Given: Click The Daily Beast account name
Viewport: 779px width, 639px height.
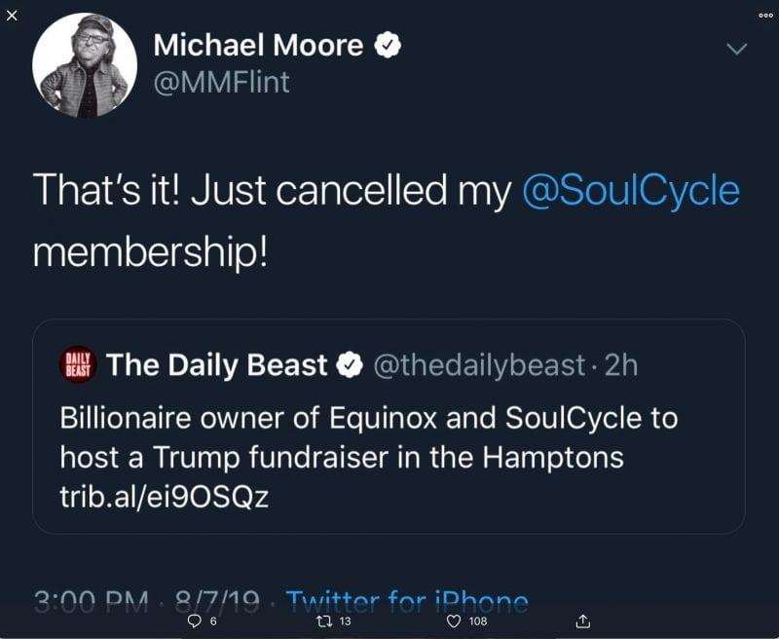Looking at the screenshot, I should click(x=217, y=365).
